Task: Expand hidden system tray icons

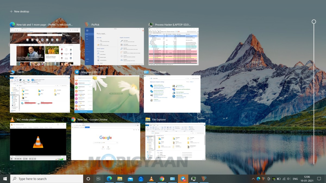Action: (253, 179)
